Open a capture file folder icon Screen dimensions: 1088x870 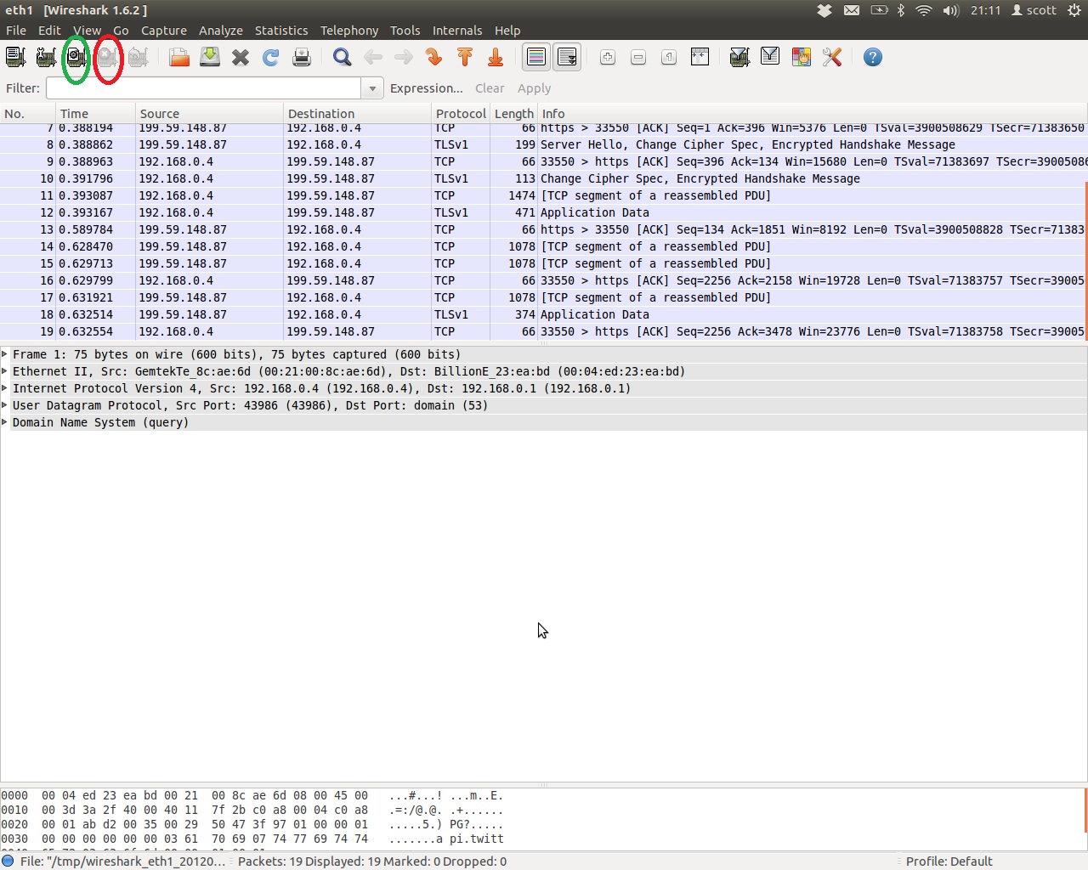pos(179,57)
